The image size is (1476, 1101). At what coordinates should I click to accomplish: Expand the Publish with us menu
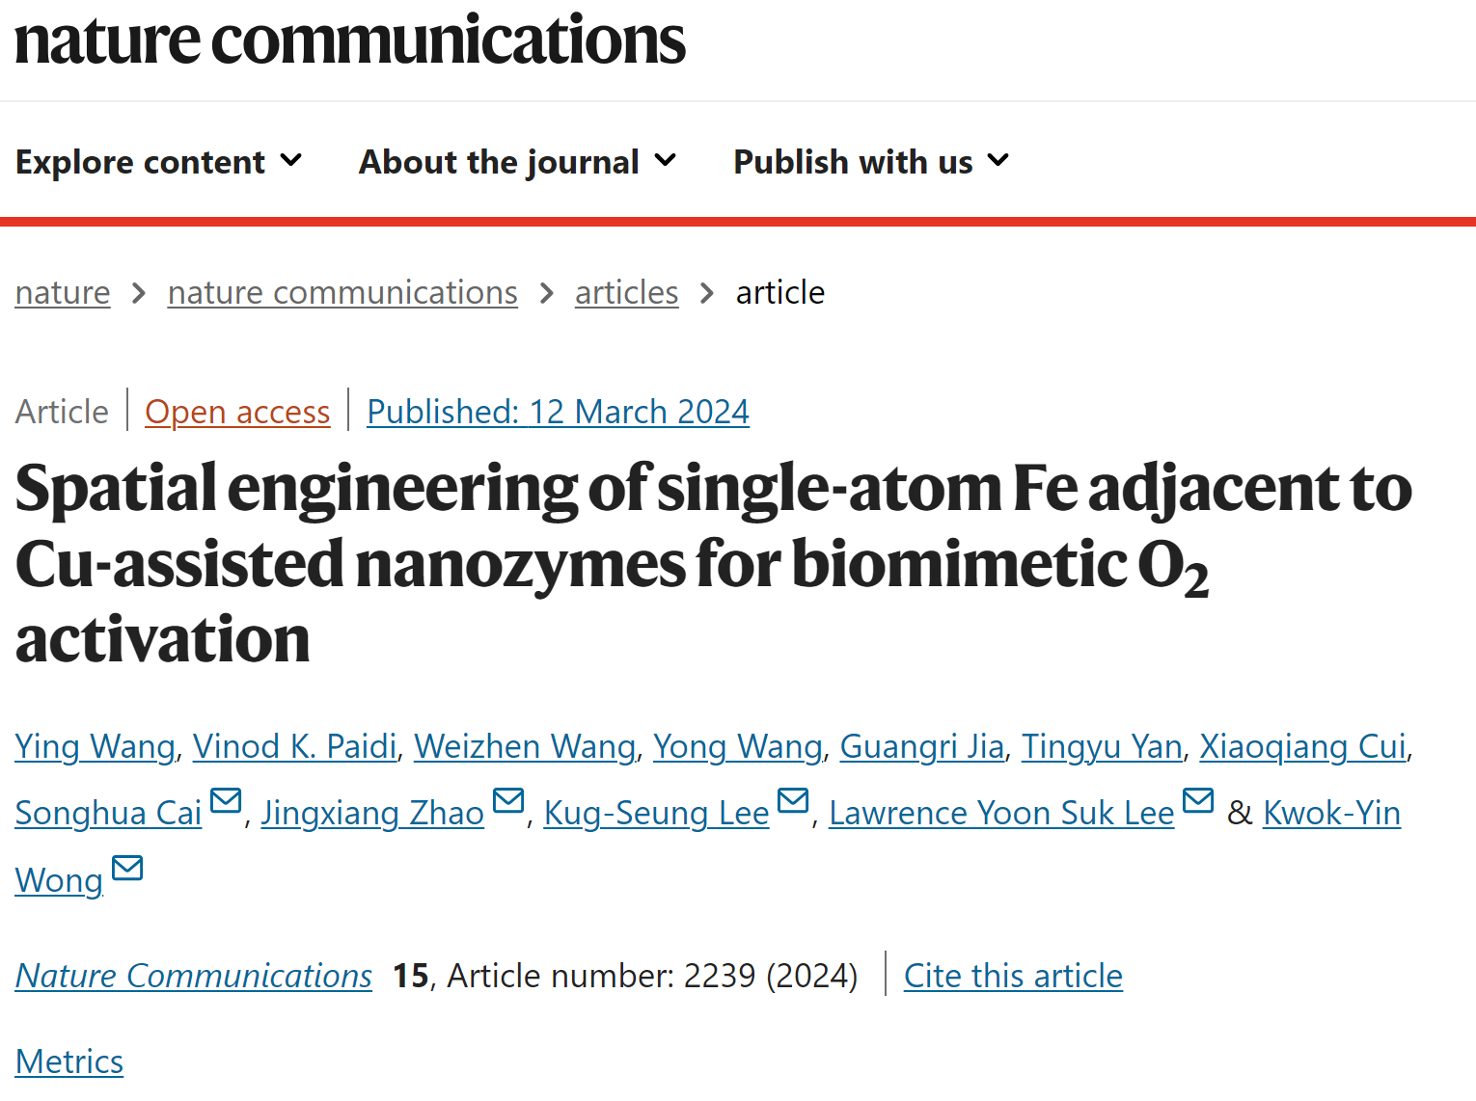coord(872,162)
